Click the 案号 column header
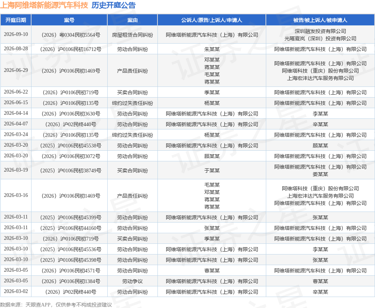Viewport: 375px width, 308px height. [69, 20]
